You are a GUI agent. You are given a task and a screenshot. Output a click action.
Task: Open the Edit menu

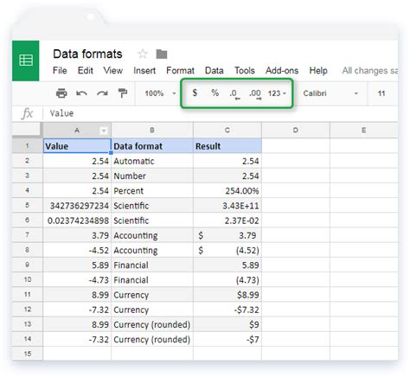pos(86,71)
